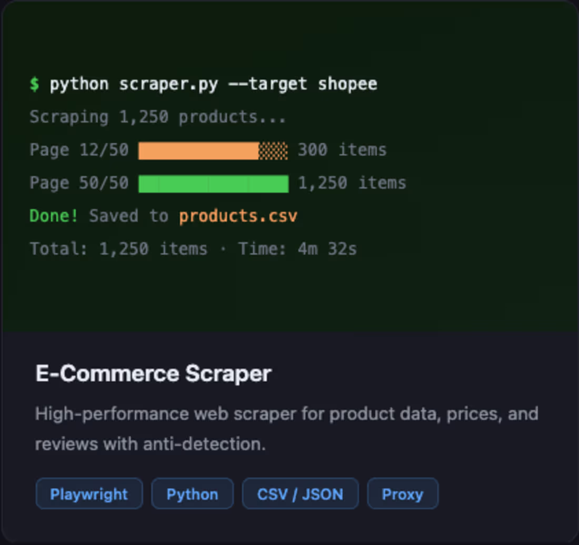Viewport: 579px width, 545px height.
Task: Select the Playwright tag
Action: 89,493
